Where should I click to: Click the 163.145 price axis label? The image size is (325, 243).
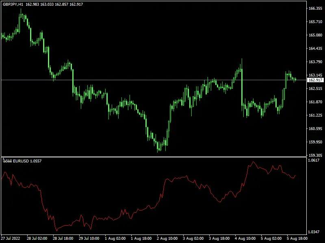coord(316,75)
